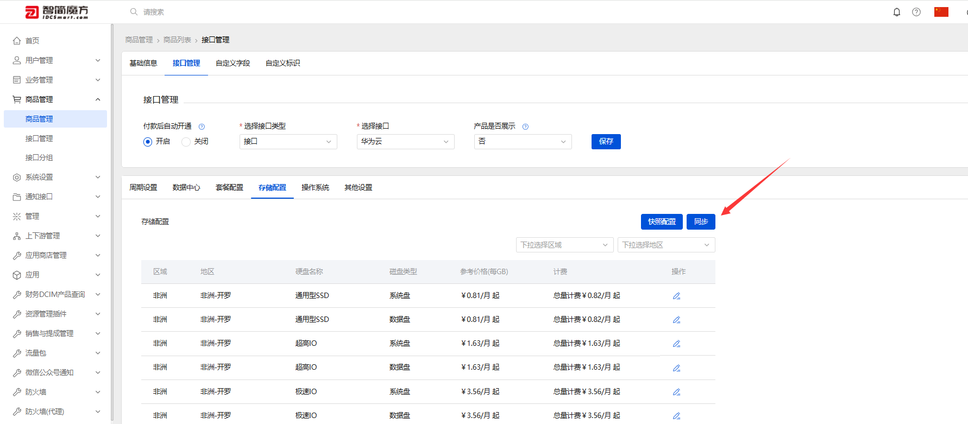This screenshot has width=968, height=424.
Task: Go to 商品管理 in the breadcrumb
Action: pyautogui.click(x=139, y=40)
